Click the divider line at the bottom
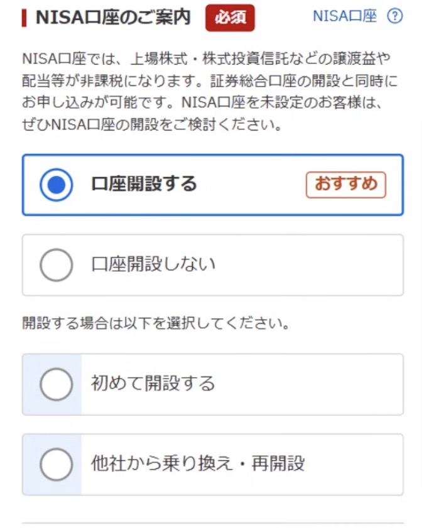 pos(212,522)
